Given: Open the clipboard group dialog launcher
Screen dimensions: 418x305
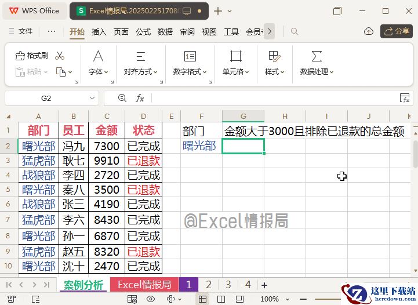Looking at the screenshot, I should tap(77, 82).
